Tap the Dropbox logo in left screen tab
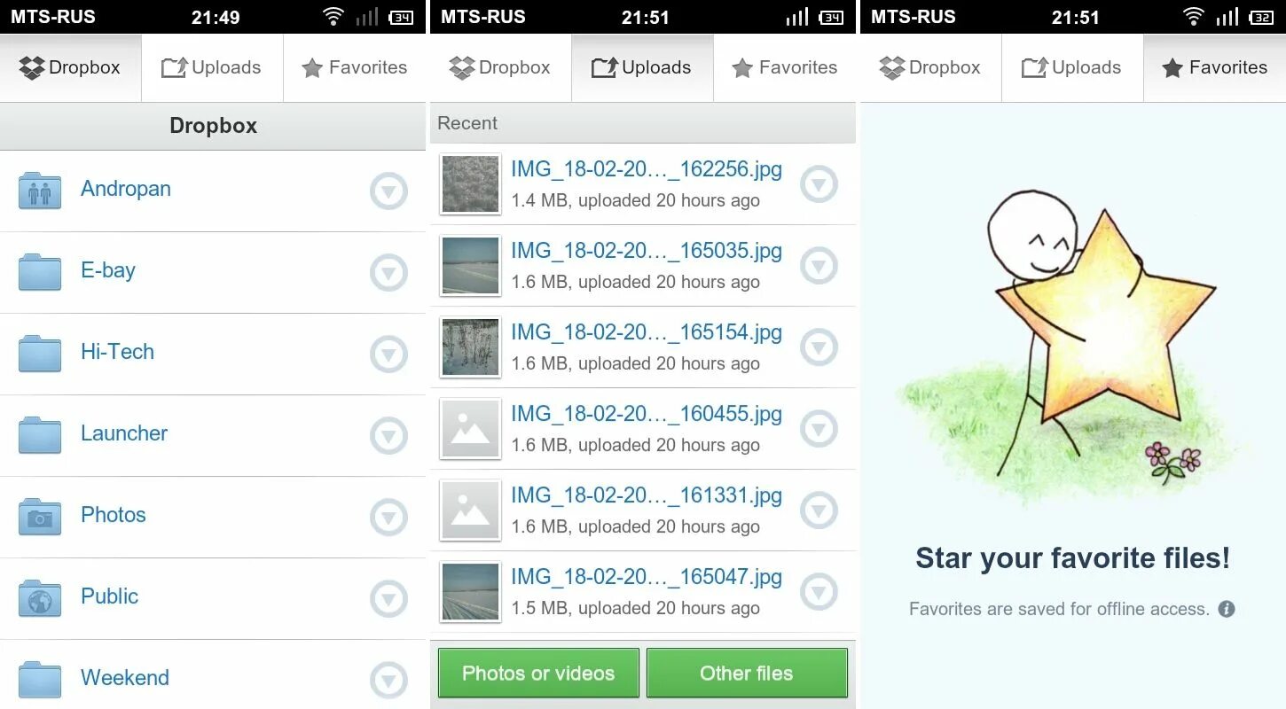 point(32,67)
